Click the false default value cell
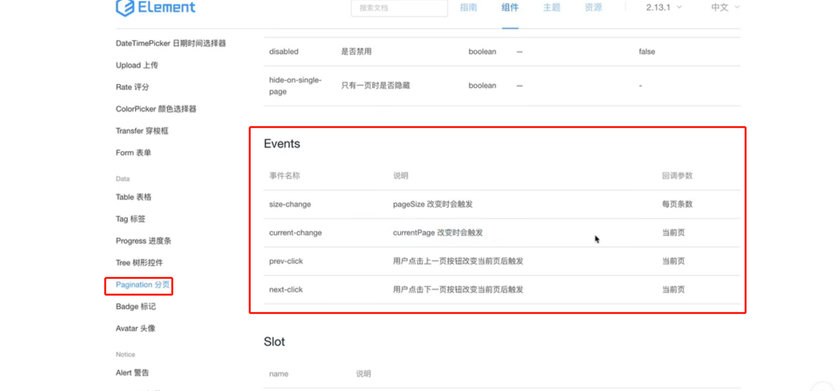The width and height of the screenshot is (840, 391). coord(647,51)
